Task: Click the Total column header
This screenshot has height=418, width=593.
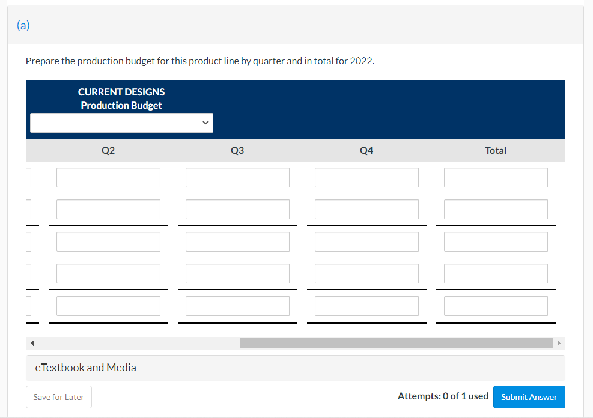Action: [x=496, y=150]
